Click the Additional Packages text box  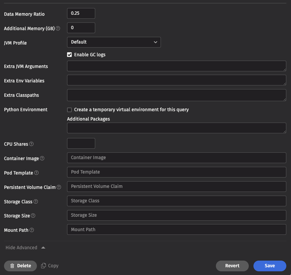click(176, 128)
